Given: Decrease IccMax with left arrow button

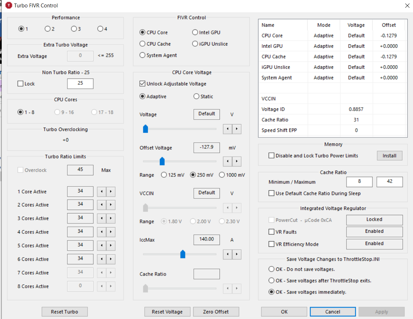Looking at the screenshot, I should [228, 254].
